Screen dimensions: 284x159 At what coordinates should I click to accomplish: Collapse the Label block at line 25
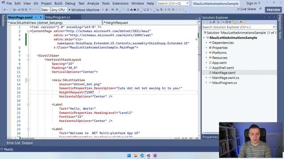pyautogui.click(x=28, y=129)
